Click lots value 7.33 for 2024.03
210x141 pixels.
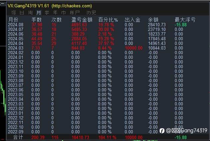coord(36,48)
